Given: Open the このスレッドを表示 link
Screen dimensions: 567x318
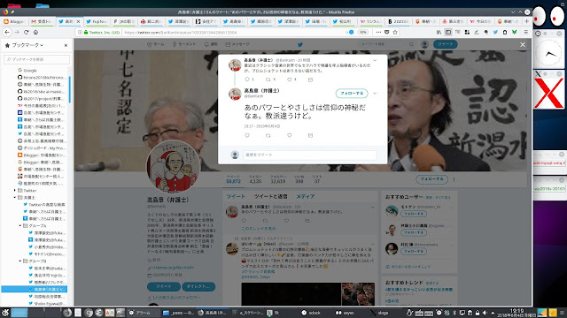Looking at the screenshot, I should point(259,229).
